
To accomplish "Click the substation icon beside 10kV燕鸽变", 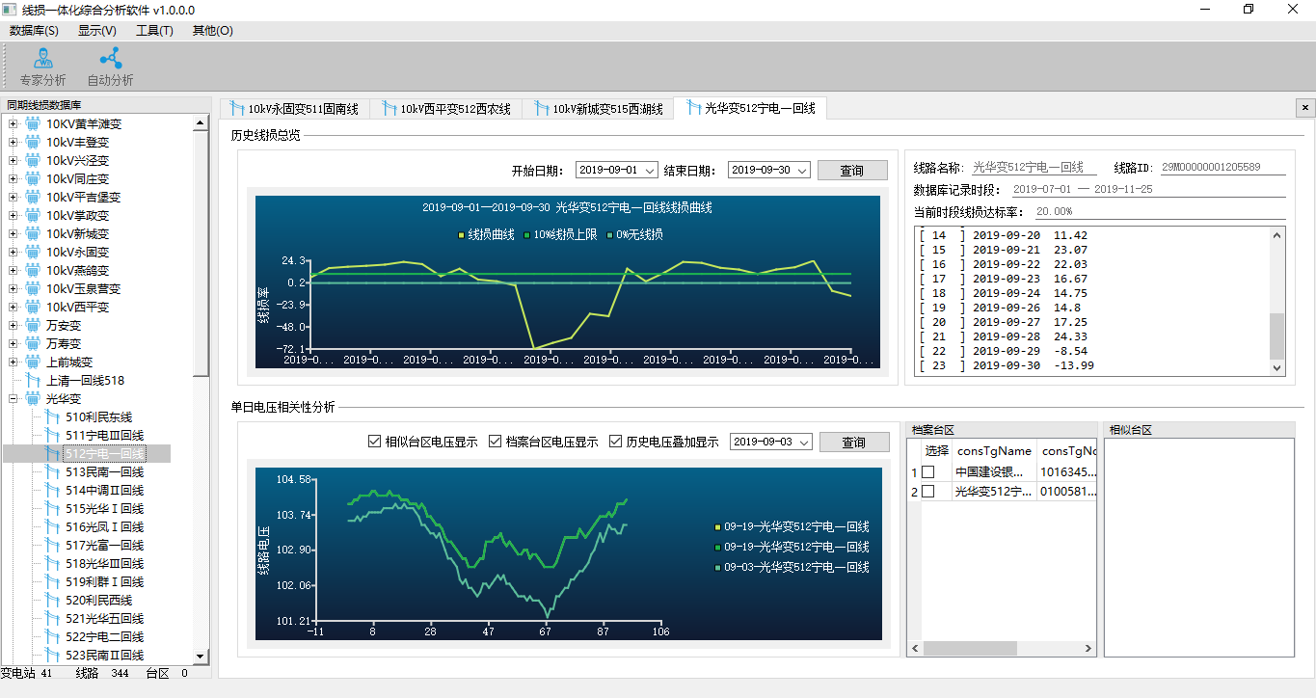I will coord(33,270).
